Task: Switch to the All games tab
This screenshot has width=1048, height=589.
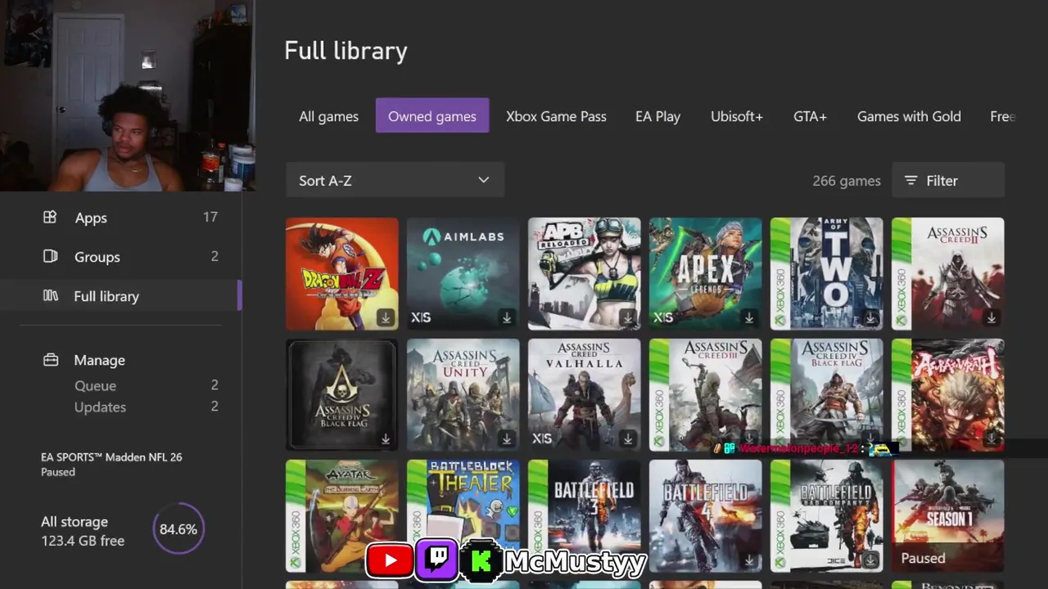Action: click(x=328, y=116)
